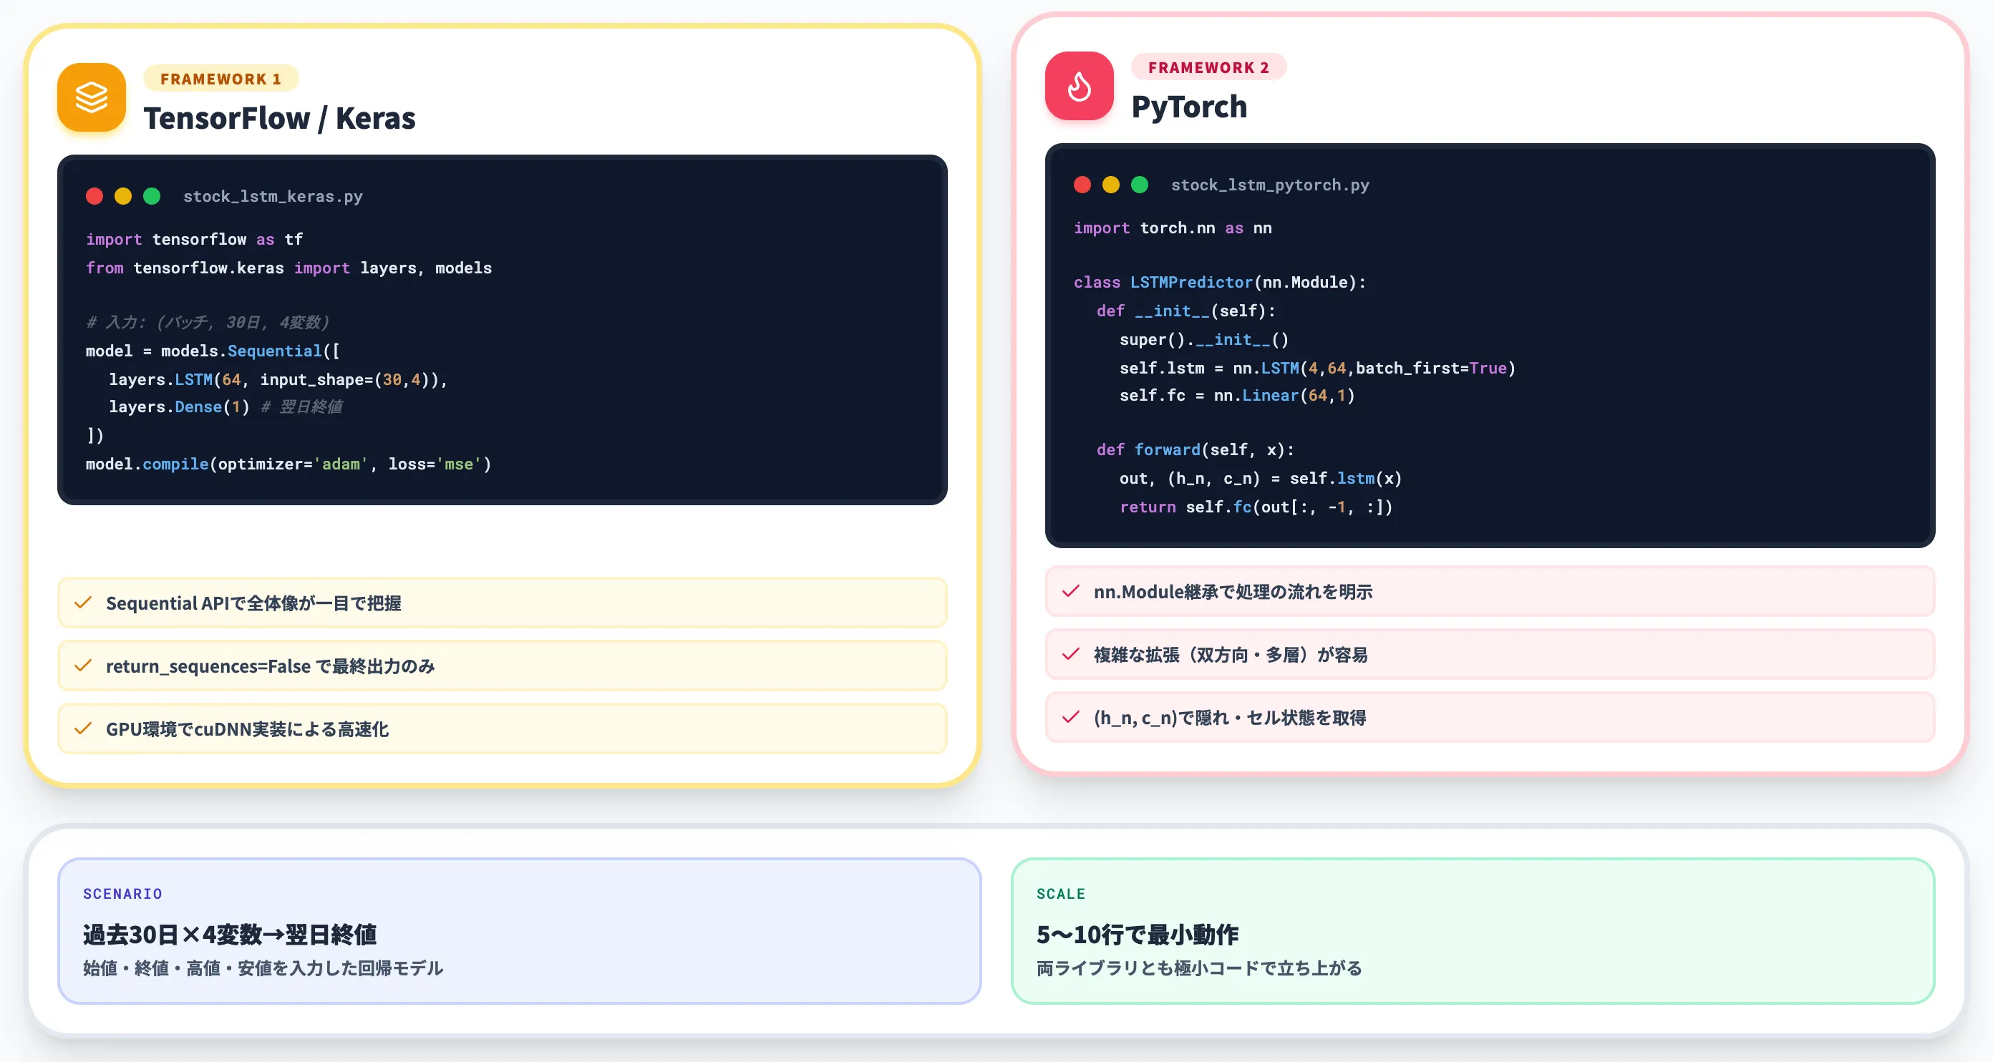Click the line 'import torch.nn as nn'
Image resolution: width=1993 pixels, height=1062 pixels.
pos(1173,228)
